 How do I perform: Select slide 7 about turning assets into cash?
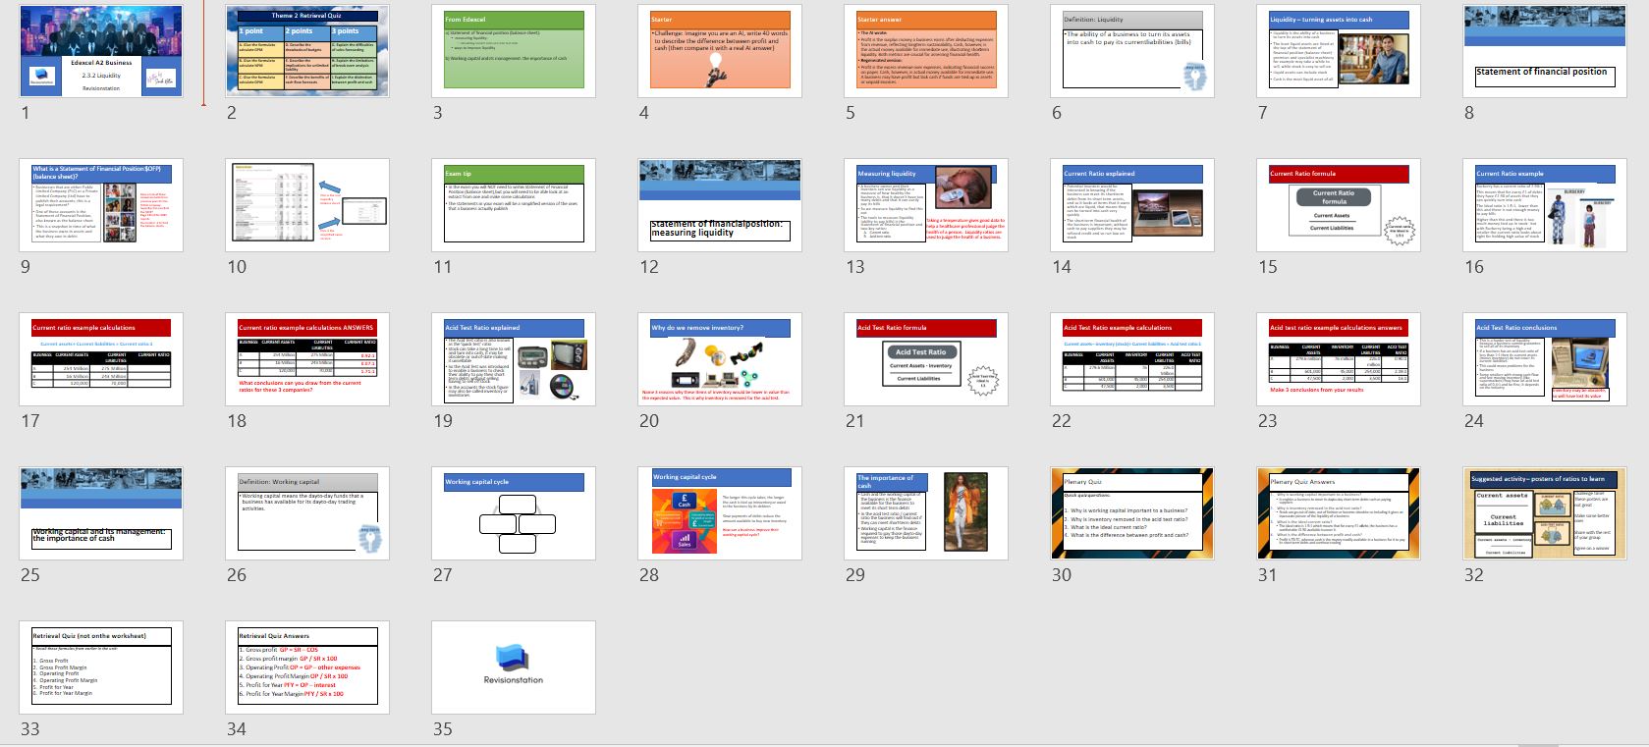point(1339,51)
